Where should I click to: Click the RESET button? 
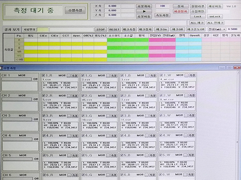pyautogui.click(x=114, y=29)
